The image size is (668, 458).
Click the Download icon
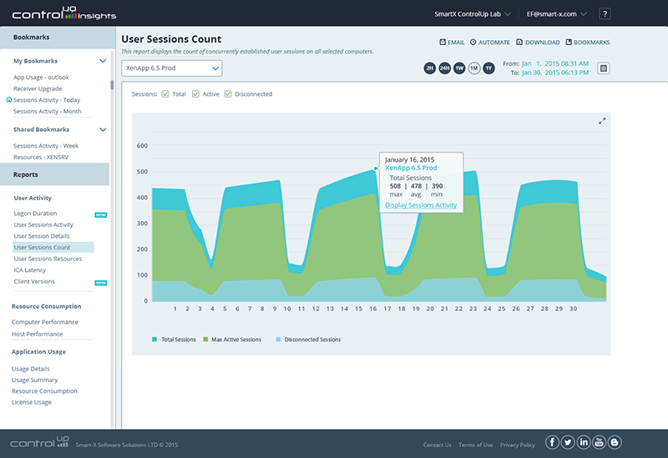(x=519, y=43)
